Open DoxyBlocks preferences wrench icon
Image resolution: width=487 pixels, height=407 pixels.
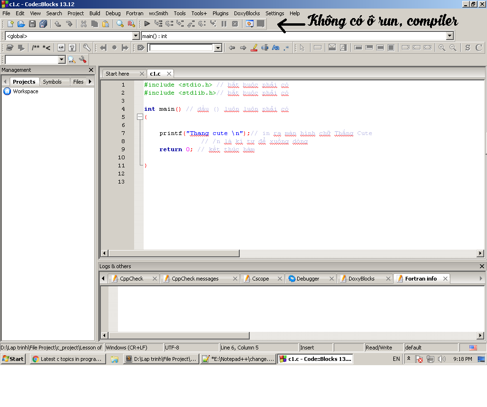87,48
